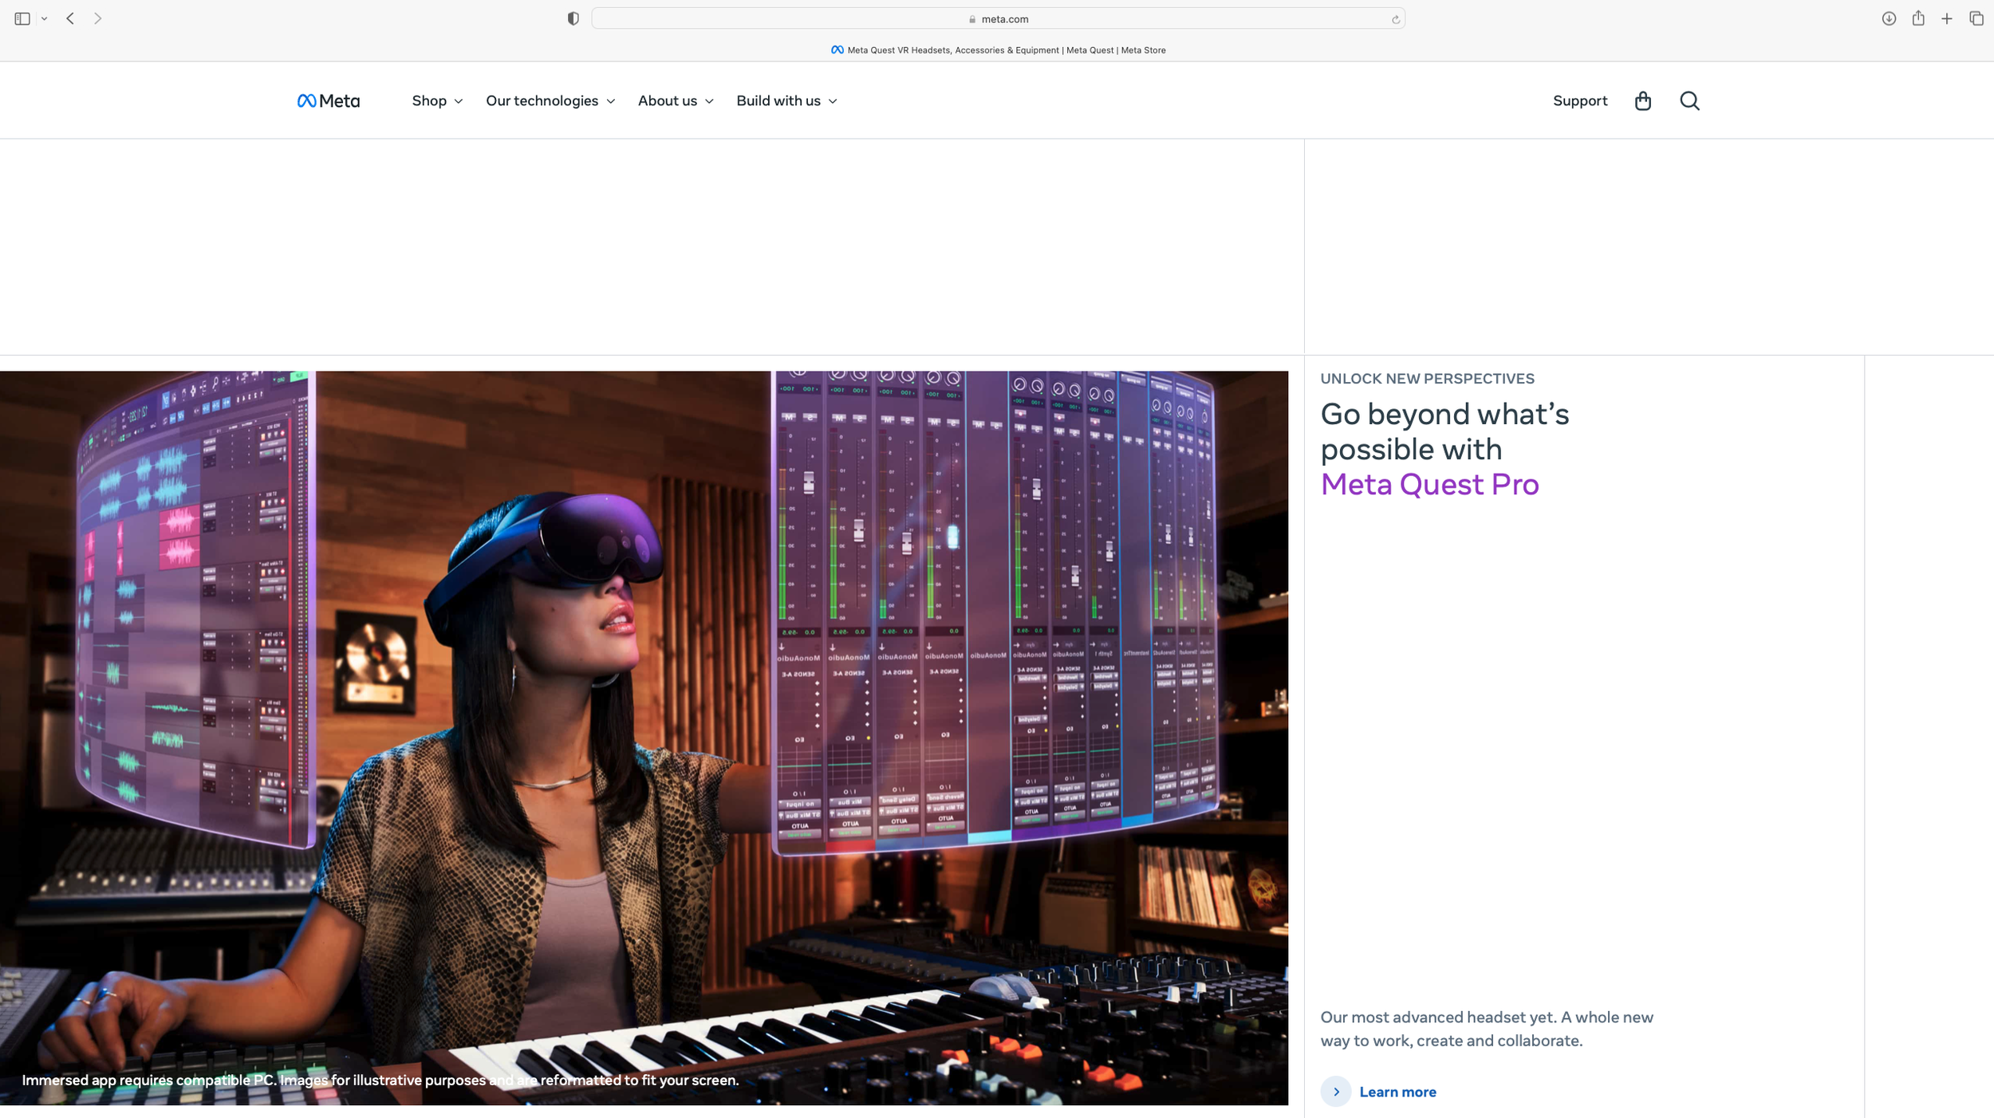Open the sidebar options chevron
The image size is (1994, 1118).
pos(45,18)
